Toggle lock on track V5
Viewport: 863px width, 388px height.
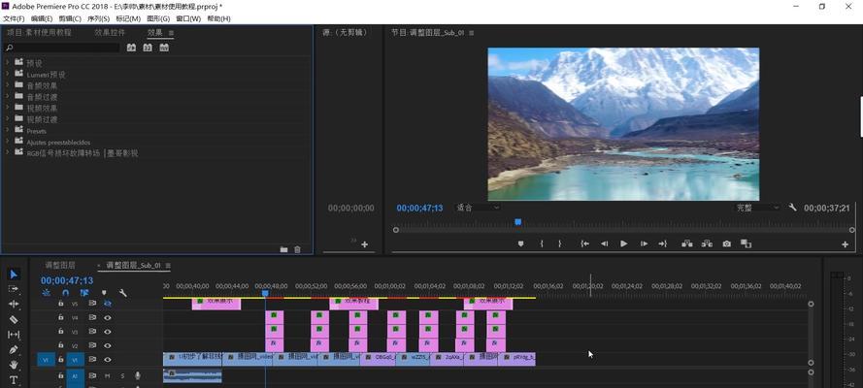pyautogui.click(x=61, y=303)
